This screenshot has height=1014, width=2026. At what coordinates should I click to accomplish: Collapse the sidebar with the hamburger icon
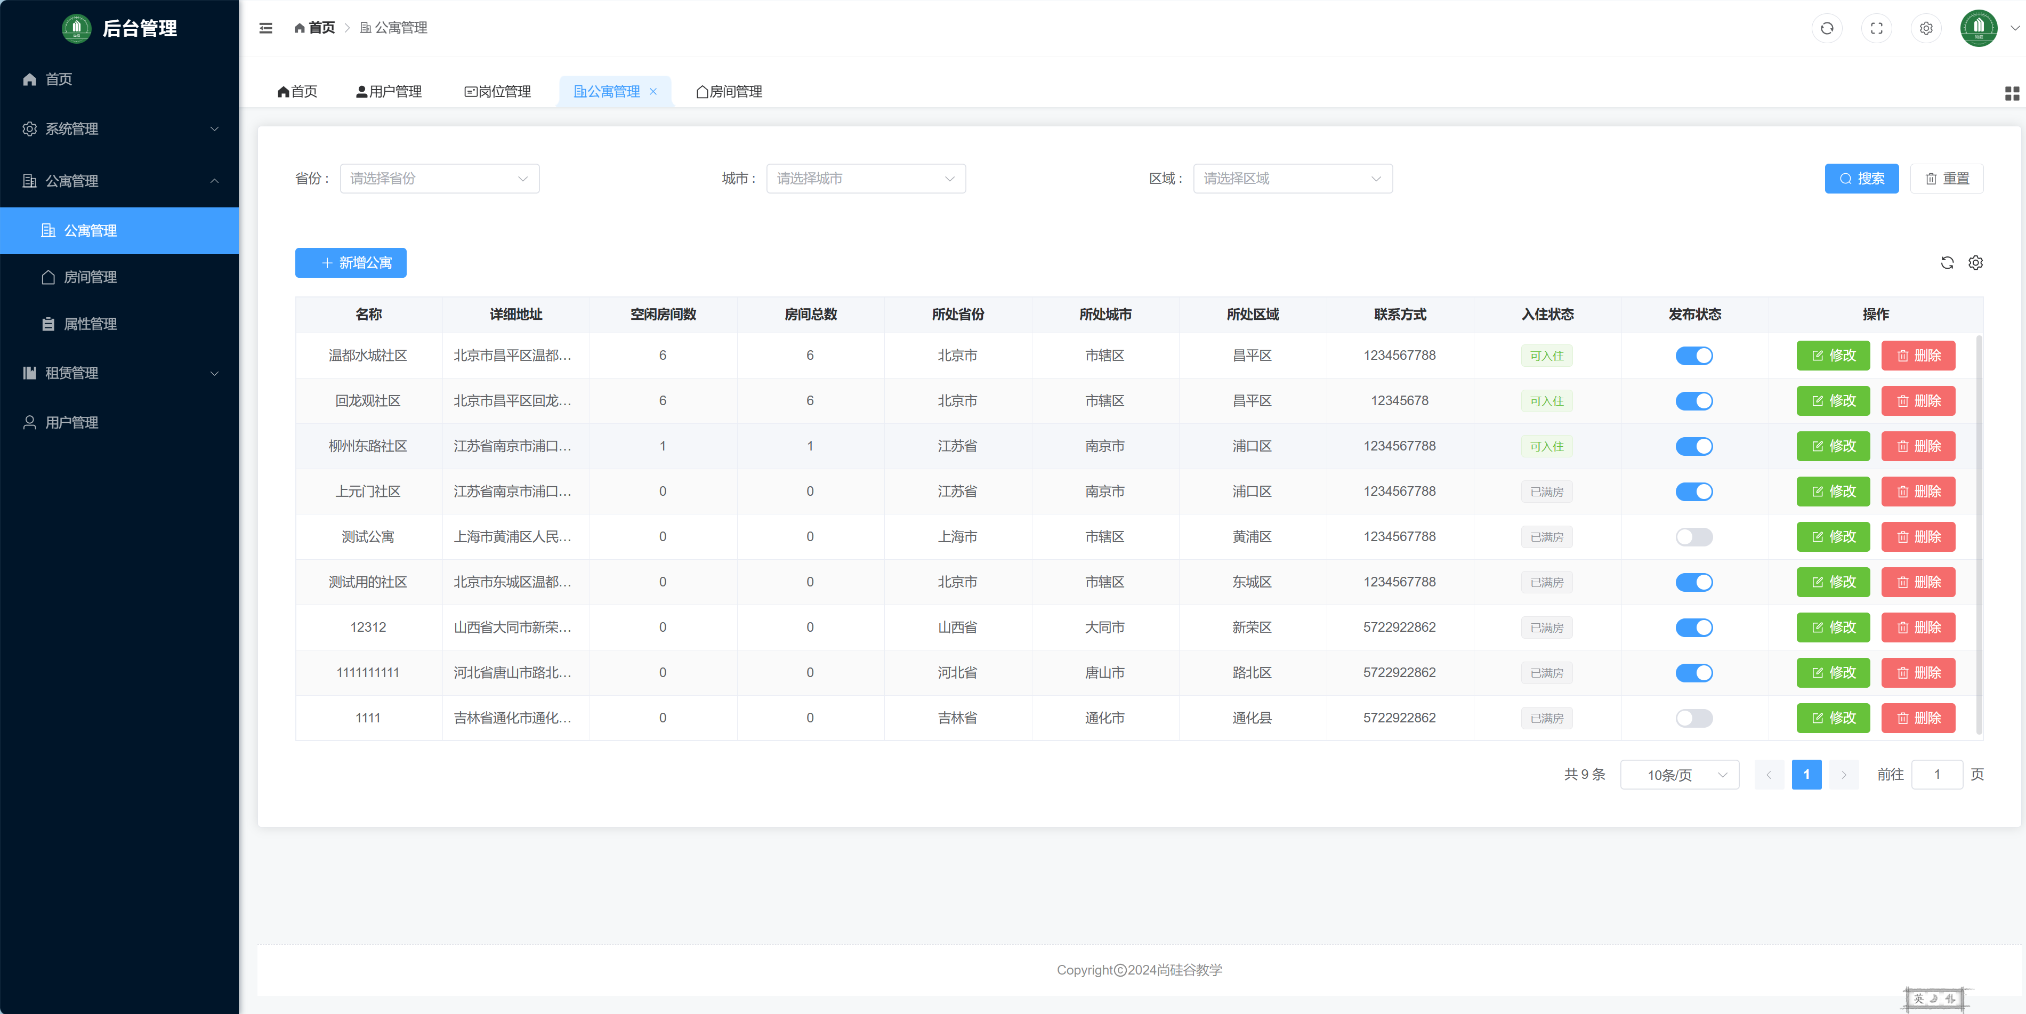click(x=265, y=28)
